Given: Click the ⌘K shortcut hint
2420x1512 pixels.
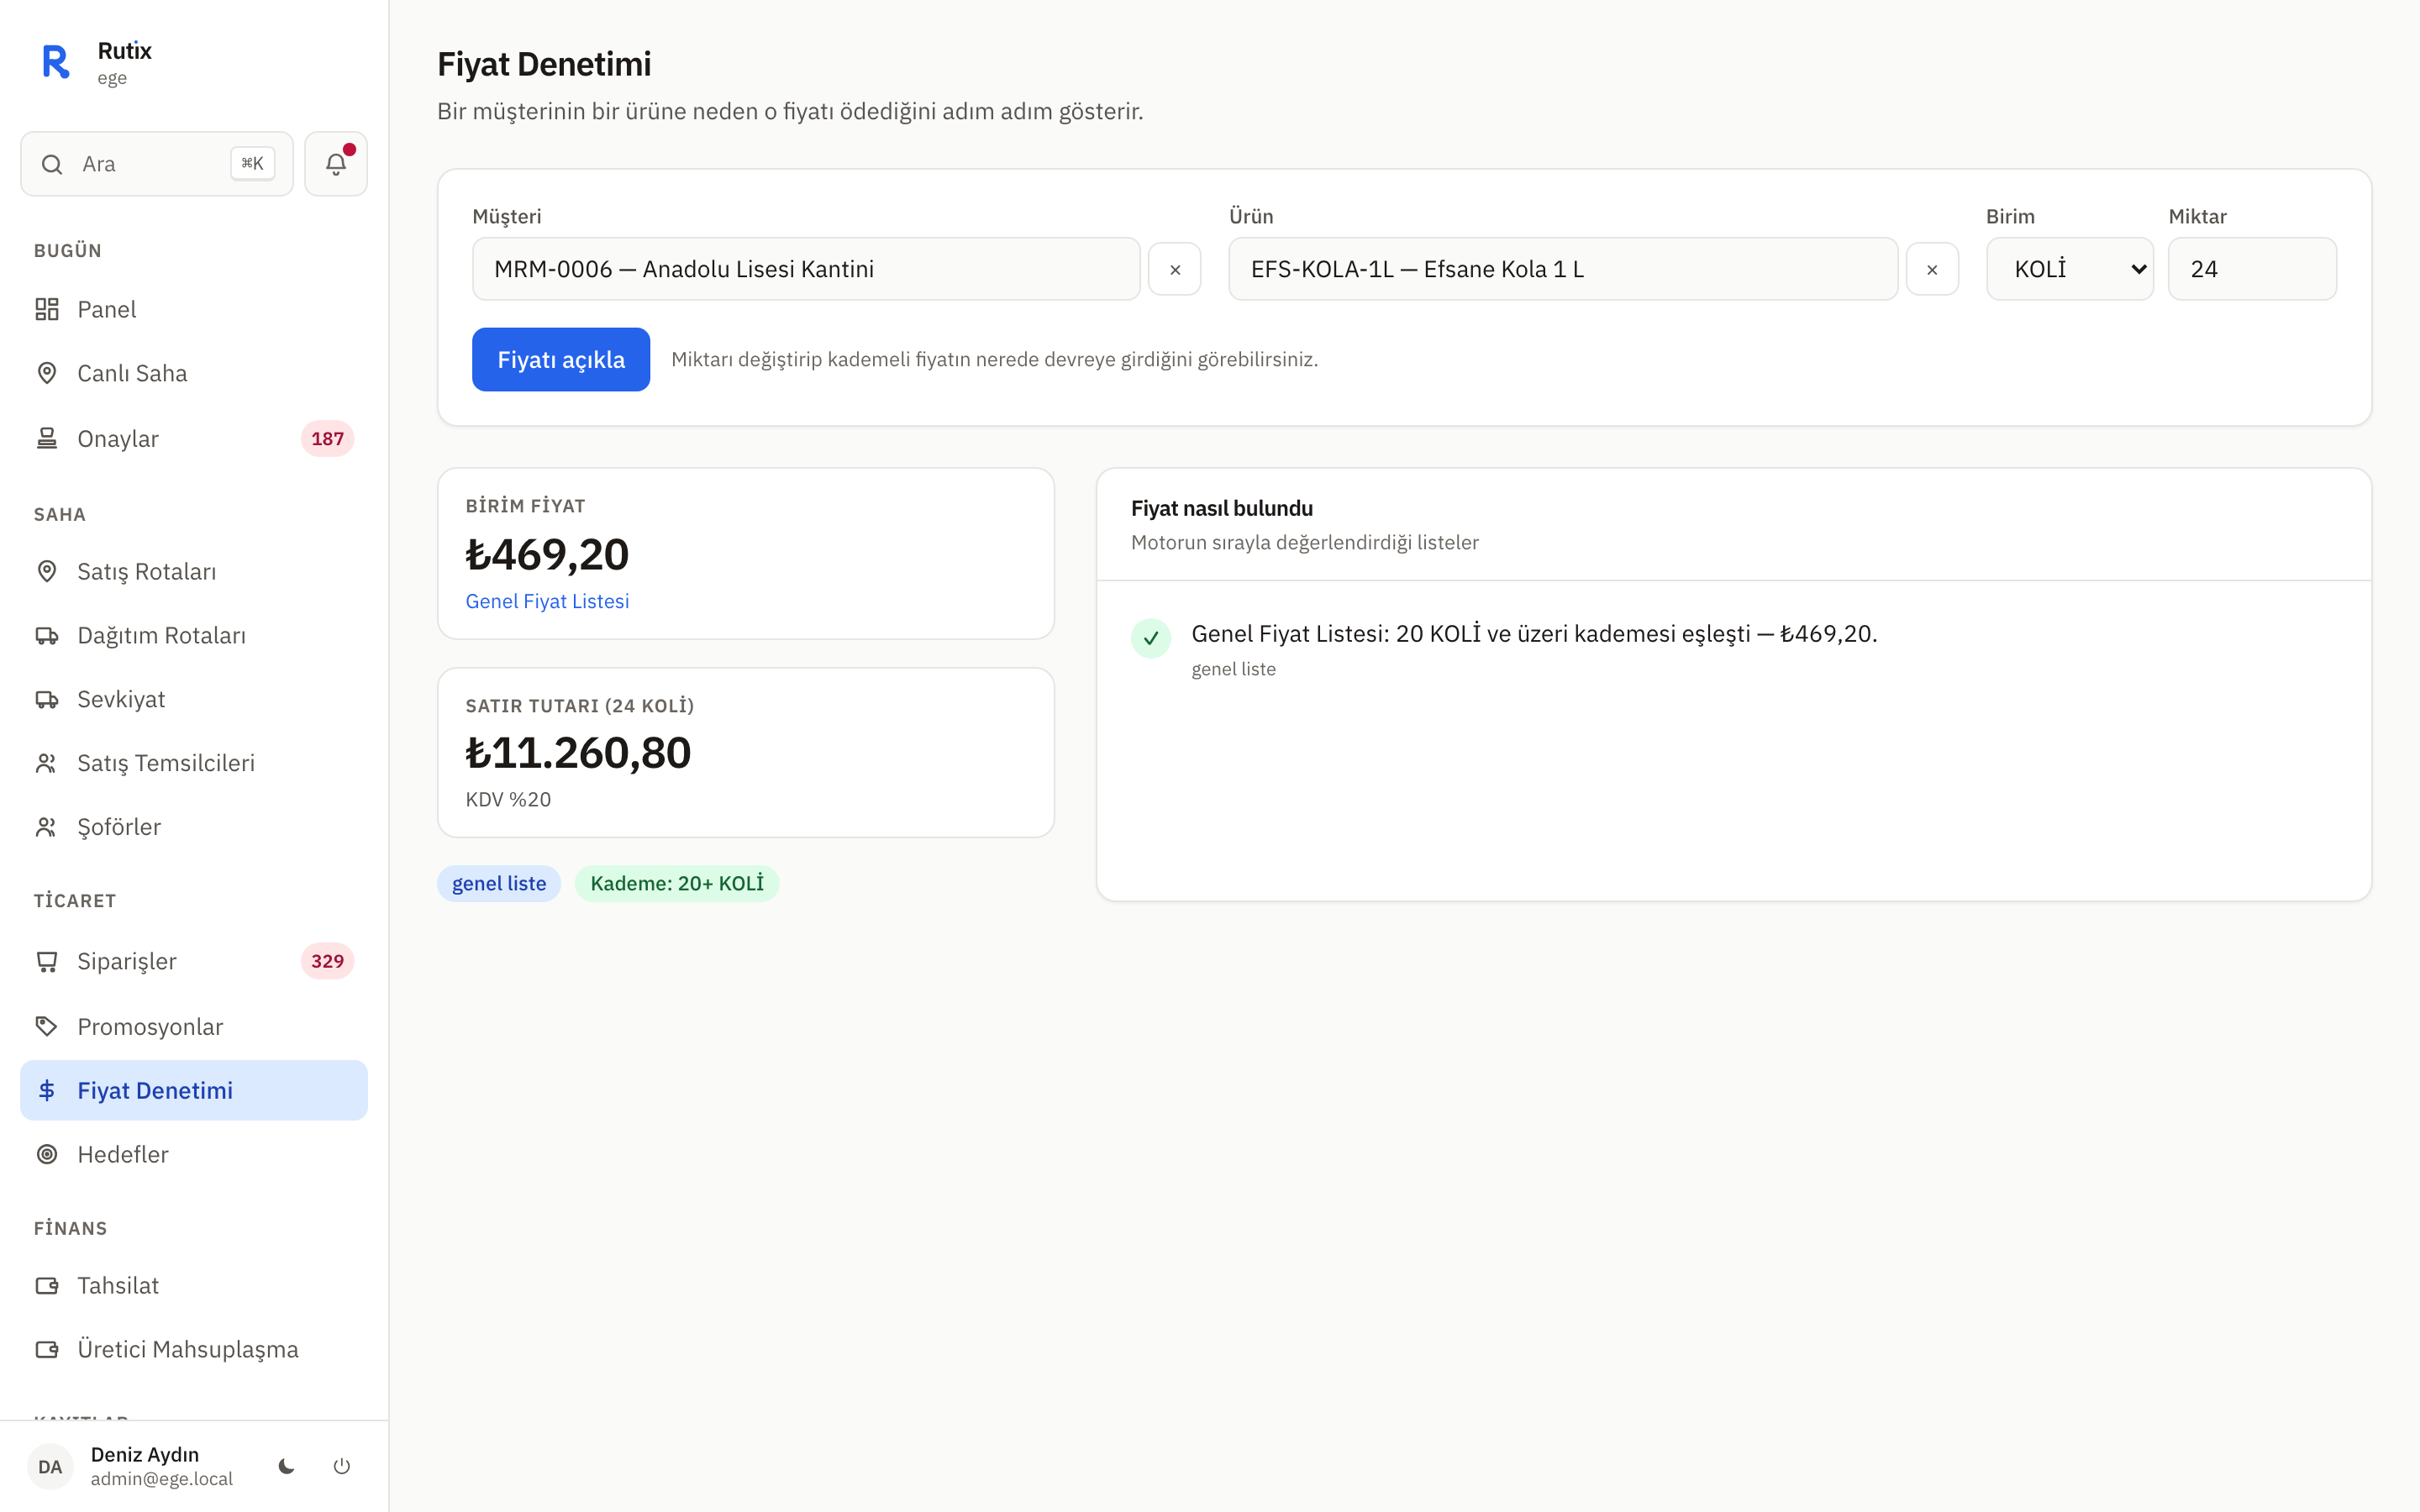Looking at the screenshot, I should coord(252,163).
